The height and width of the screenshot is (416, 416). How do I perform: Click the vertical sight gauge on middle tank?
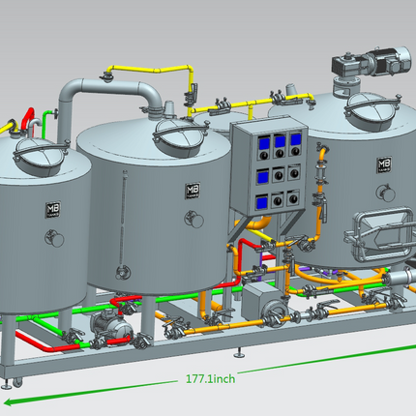tap(123, 224)
